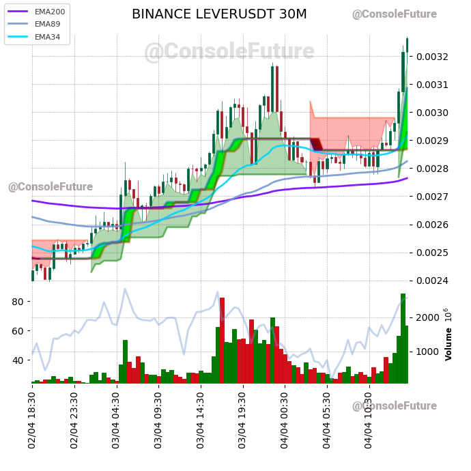Click the 0.0028 price axis label
Image resolution: width=471 pixels, height=471 pixels.
point(432,169)
